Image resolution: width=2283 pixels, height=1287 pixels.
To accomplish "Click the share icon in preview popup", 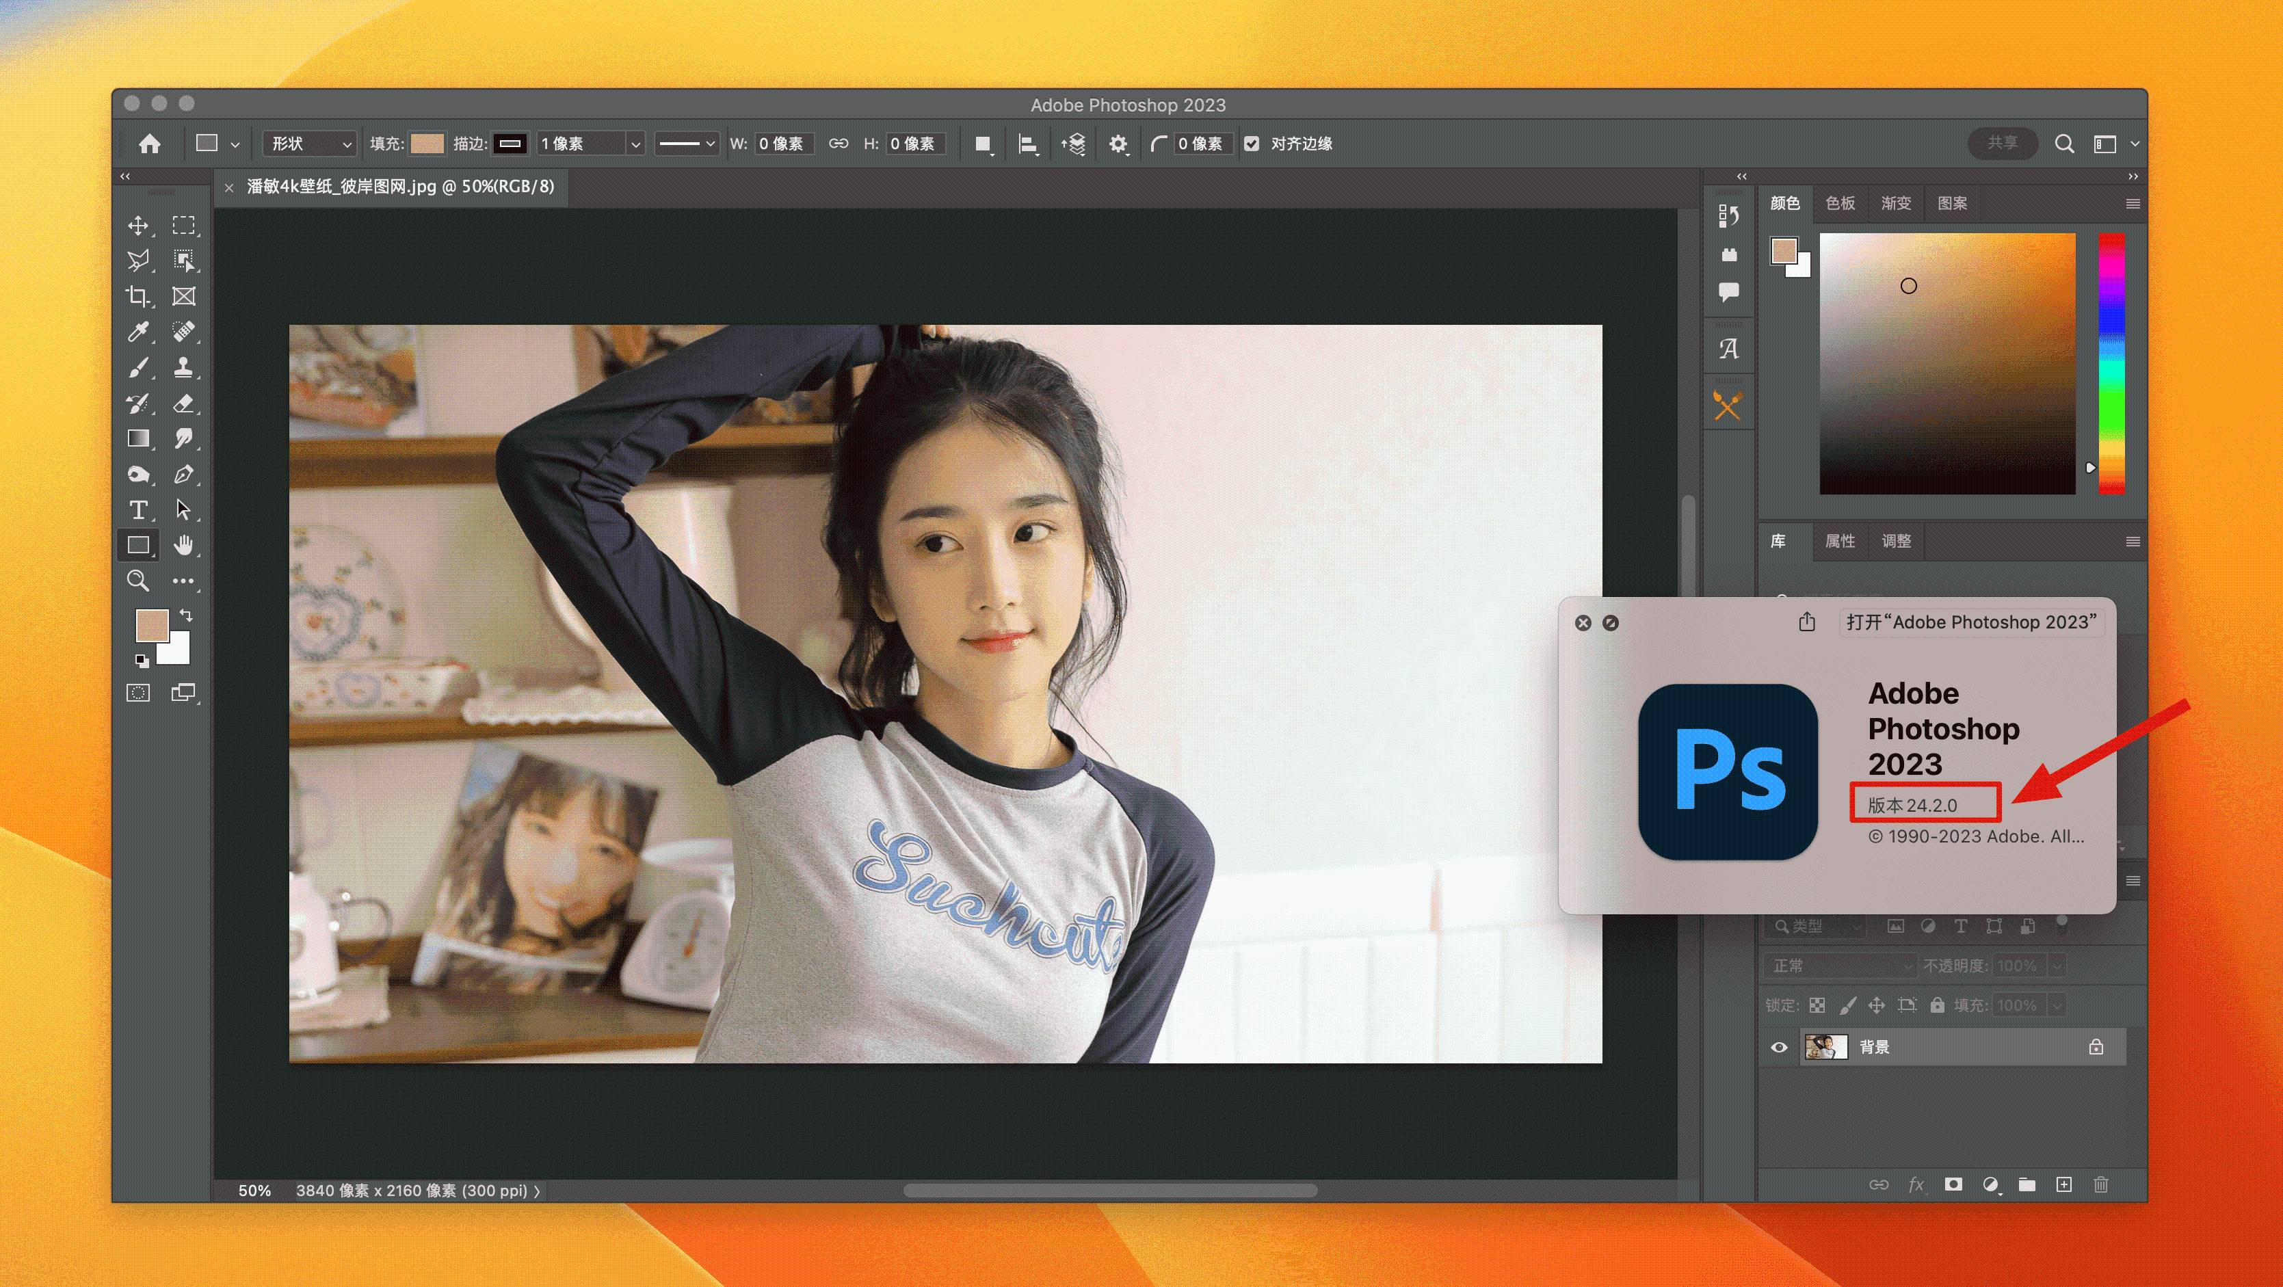I will (1807, 622).
